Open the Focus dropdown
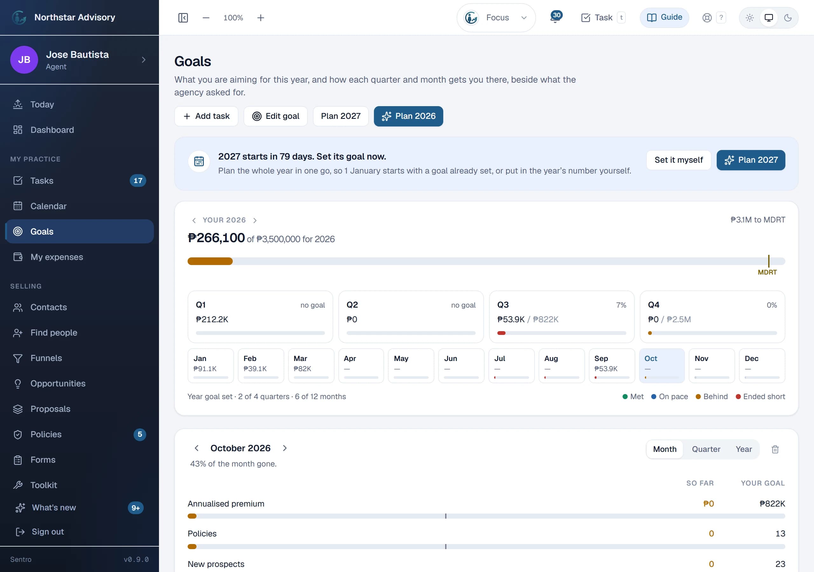The height and width of the screenshot is (572, 814). [496, 18]
